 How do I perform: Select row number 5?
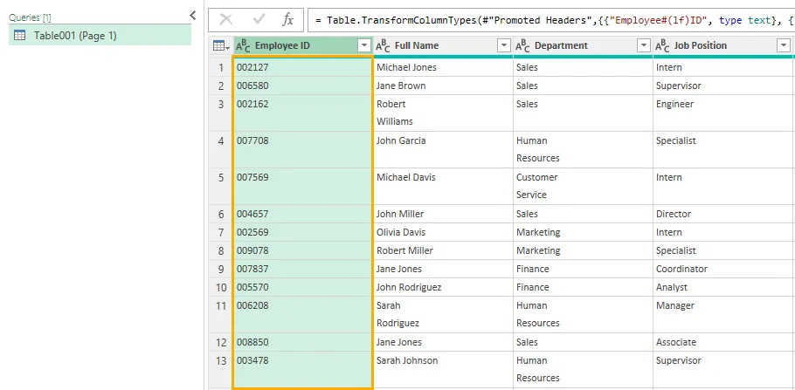[x=221, y=187]
